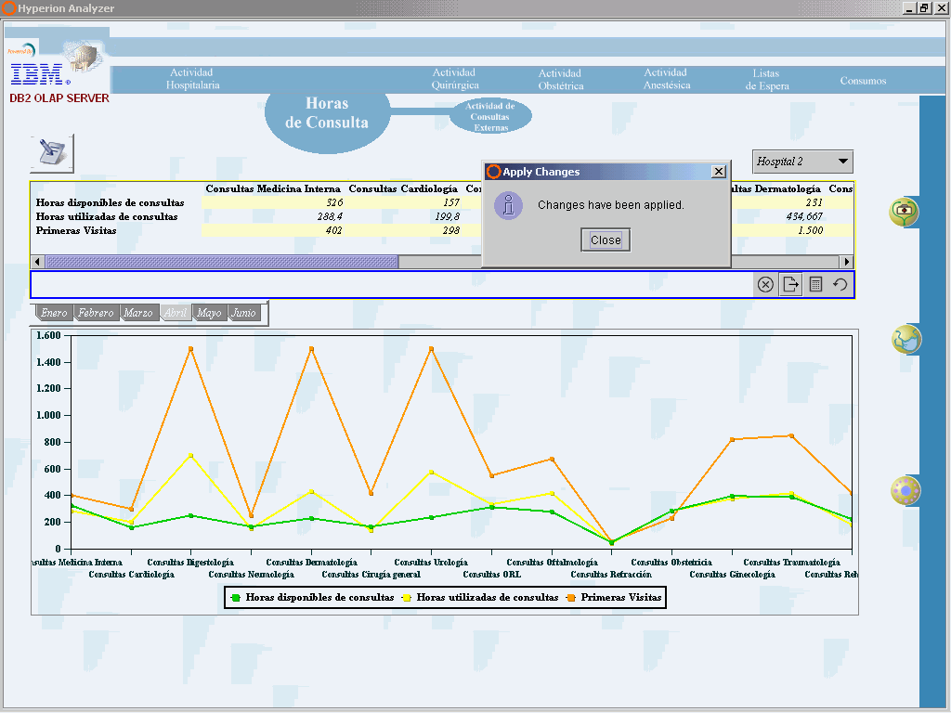The width and height of the screenshot is (951, 713).
Task: Click the orange Primeras Visitas legend swatch
Action: [x=572, y=598]
